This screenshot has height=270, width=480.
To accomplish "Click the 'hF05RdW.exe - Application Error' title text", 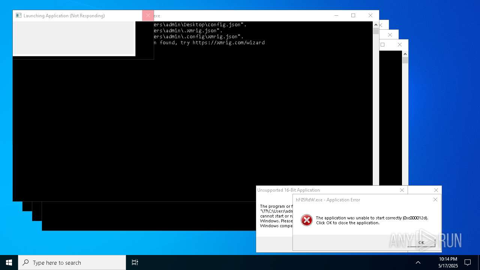I will tap(328, 200).
